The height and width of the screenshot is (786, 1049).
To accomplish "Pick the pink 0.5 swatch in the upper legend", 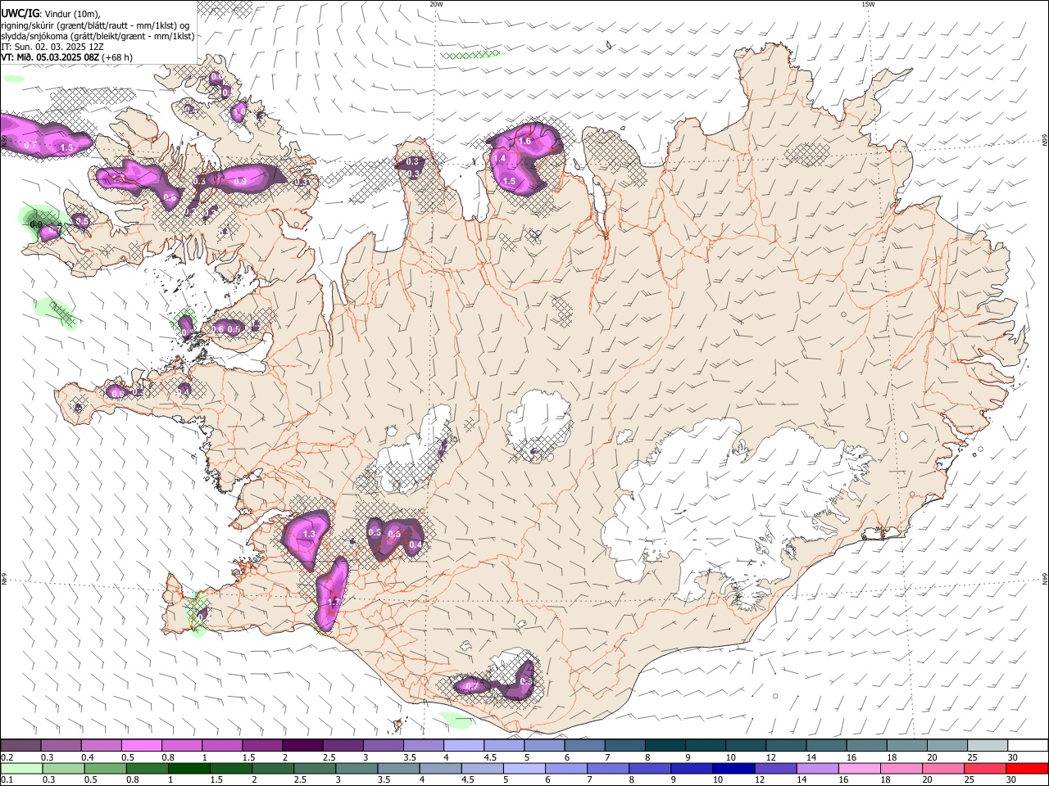I will click(x=141, y=745).
